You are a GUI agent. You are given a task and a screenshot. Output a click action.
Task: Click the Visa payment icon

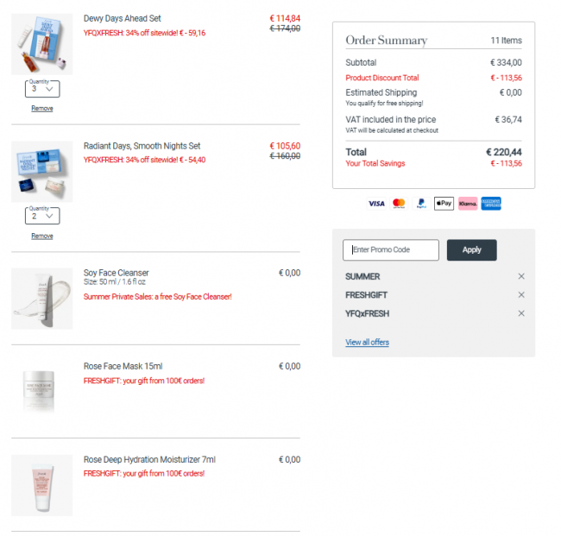376,204
